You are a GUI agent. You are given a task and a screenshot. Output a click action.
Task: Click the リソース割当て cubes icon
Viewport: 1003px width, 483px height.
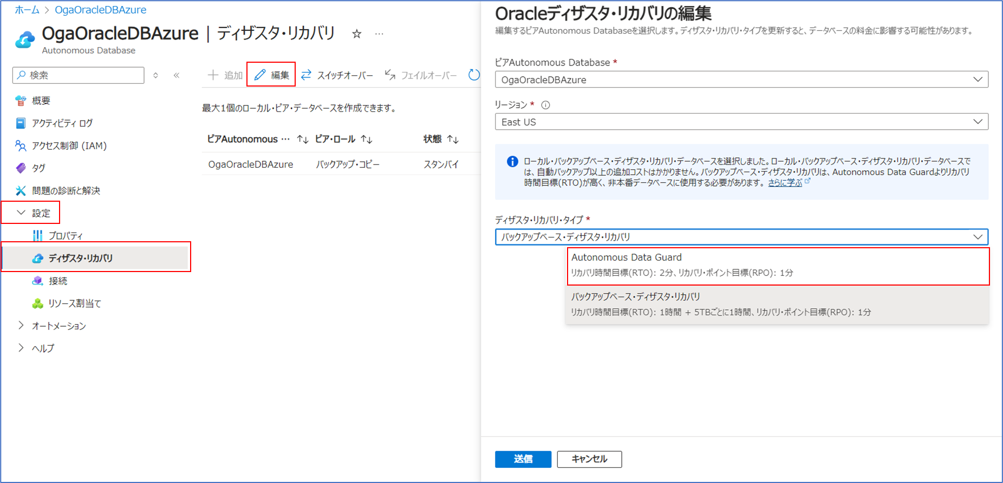click(37, 303)
